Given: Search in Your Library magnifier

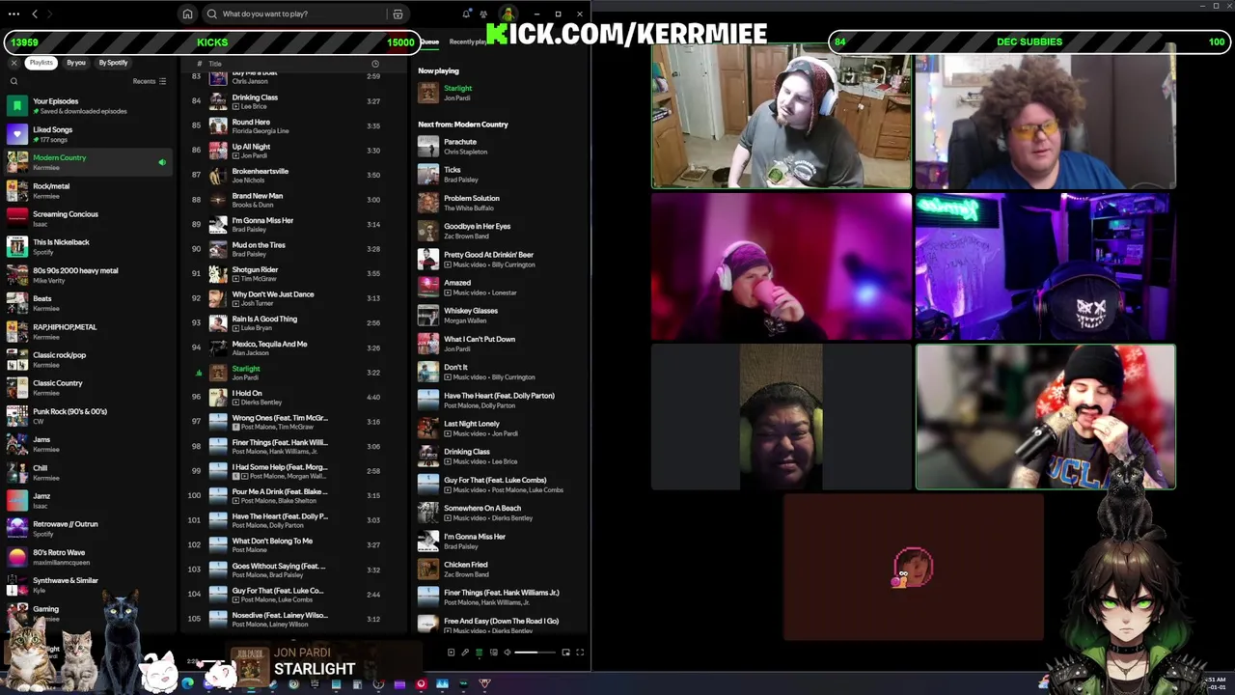Looking at the screenshot, I should [x=14, y=81].
